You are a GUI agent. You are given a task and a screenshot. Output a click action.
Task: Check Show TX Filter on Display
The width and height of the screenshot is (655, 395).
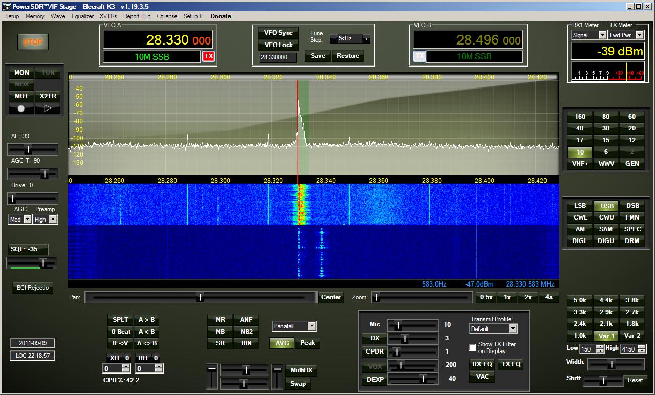click(473, 348)
